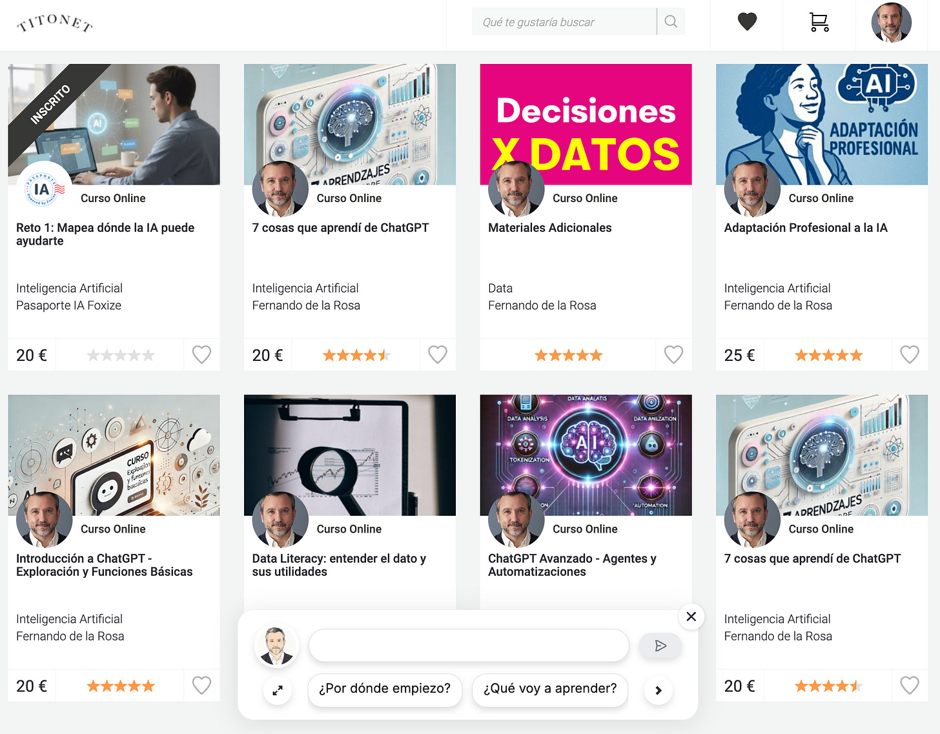Select the ¿Qué voy a aprender? suggestion
This screenshot has width=940, height=734.
pyautogui.click(x=550, y=689)
